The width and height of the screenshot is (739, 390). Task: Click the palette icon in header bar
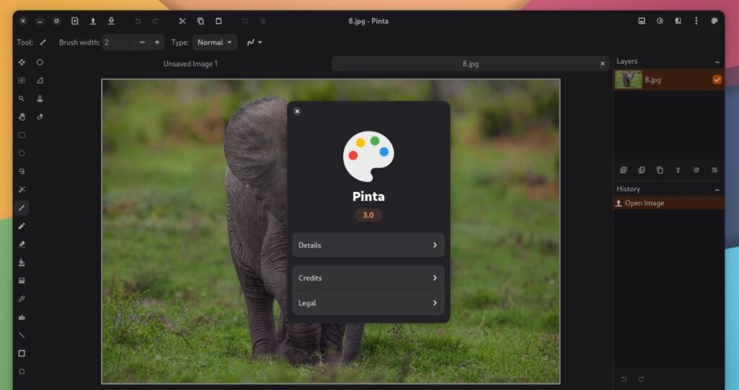tap(714, 21)
